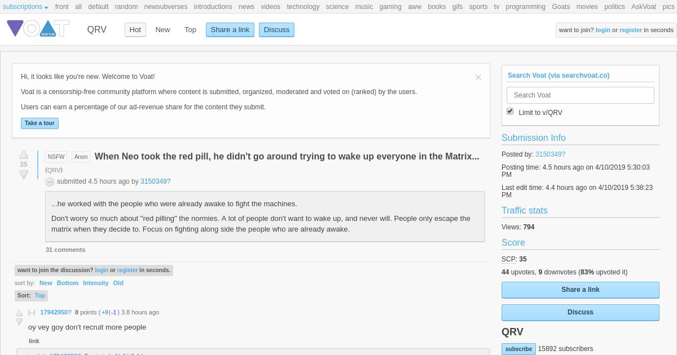Click sidebar Share a link button
The image size is (677, 355).
(x=581, y=290)
